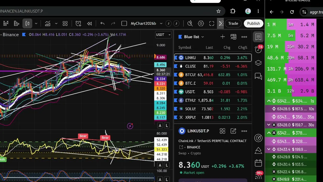Viewport: 323px width, 182px height.
Task: Select the BTCUS row in the watchlist
Action: point(213,75)
